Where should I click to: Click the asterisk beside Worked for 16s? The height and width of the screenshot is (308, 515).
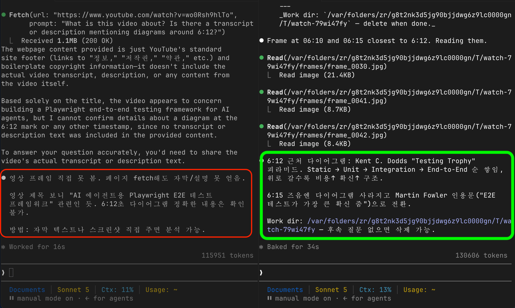[x=3, y=247]
